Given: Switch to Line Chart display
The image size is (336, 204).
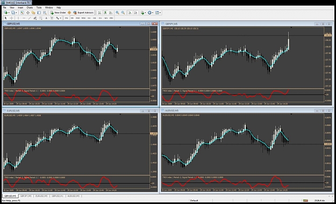Looking at the screenshot, I should coord(111,13).
